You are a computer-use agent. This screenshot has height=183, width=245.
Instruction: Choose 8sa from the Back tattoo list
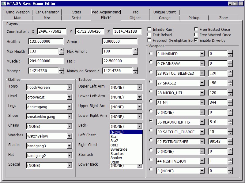[126, 136]
